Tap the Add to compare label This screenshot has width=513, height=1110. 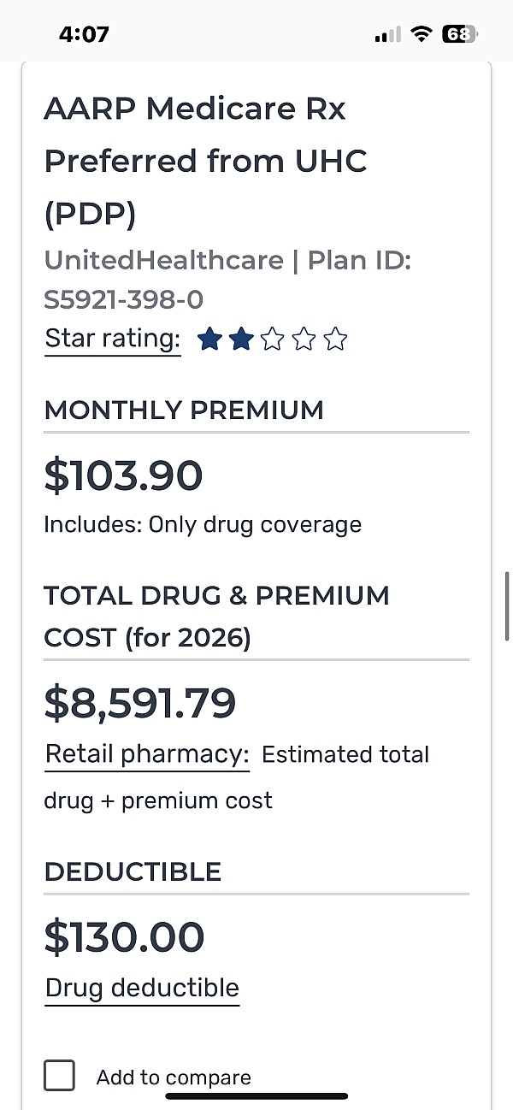click(x=174, y=1078)
